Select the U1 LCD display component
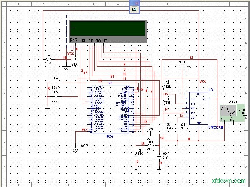The image size is (250, 187). [107, 31]
